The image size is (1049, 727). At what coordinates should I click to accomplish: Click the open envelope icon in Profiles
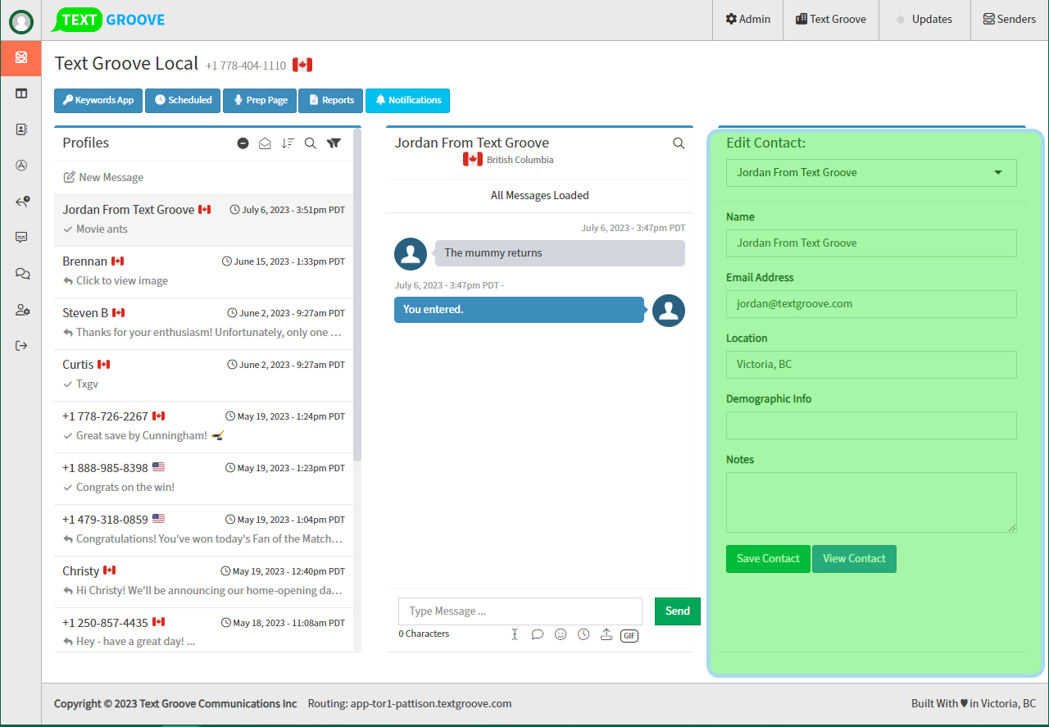coord(265,143)
